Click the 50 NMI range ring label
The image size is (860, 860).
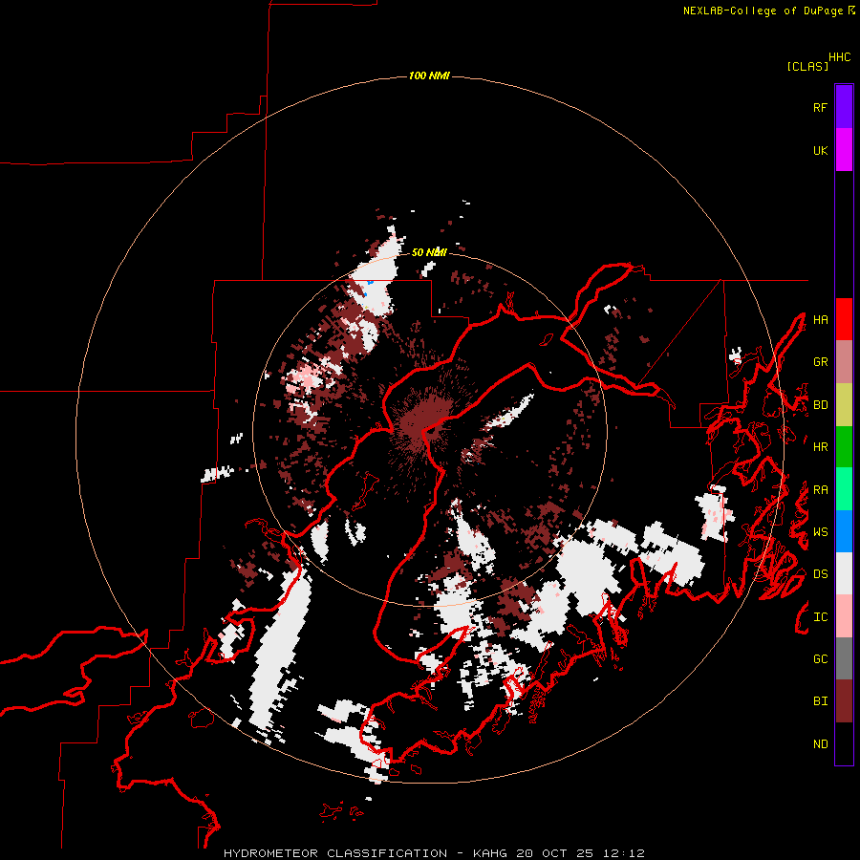(x=429, y=252)
